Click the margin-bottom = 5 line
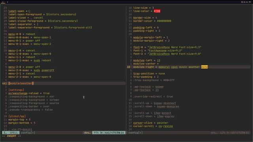This screenshot has width=253, height=142. point(22,123)
